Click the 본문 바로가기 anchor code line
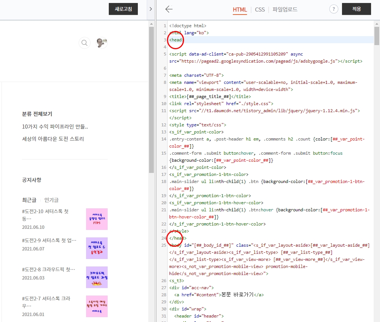Viewport: 380px width, 322px height. coord(219,294)
